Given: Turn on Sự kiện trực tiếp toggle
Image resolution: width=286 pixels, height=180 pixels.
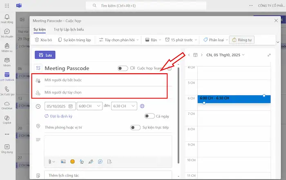Looking at the screenshot, I should coord(135,127).
